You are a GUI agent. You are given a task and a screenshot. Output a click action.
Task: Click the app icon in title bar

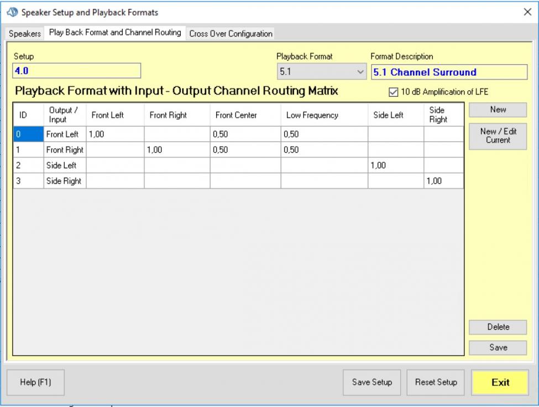13,12
